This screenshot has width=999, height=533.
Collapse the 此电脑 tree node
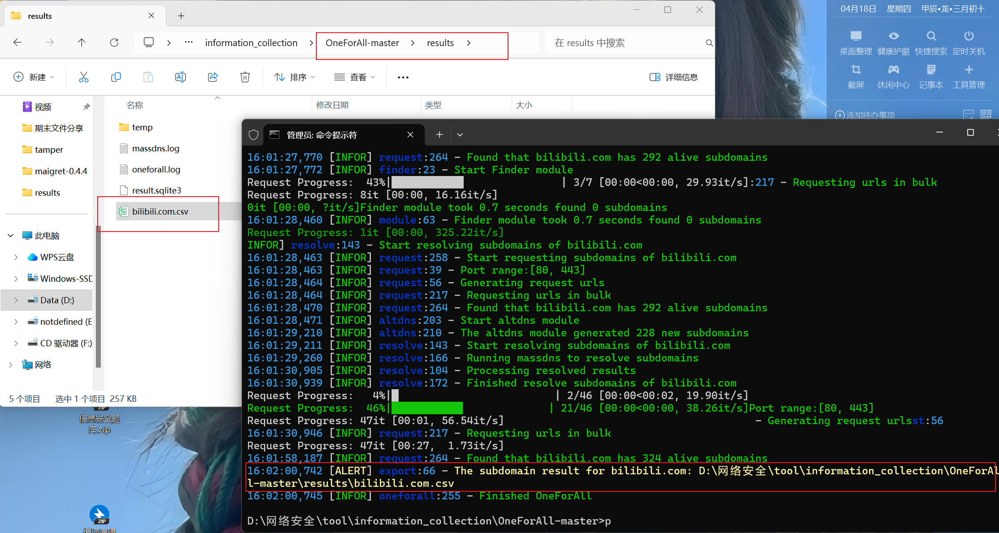click(11, 236)
